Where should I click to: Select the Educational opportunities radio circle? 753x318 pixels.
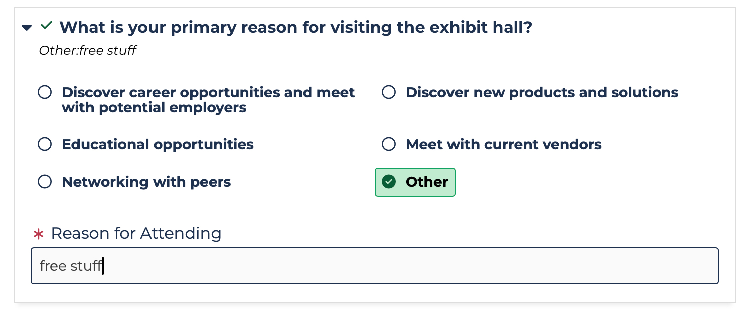point(45,145)
